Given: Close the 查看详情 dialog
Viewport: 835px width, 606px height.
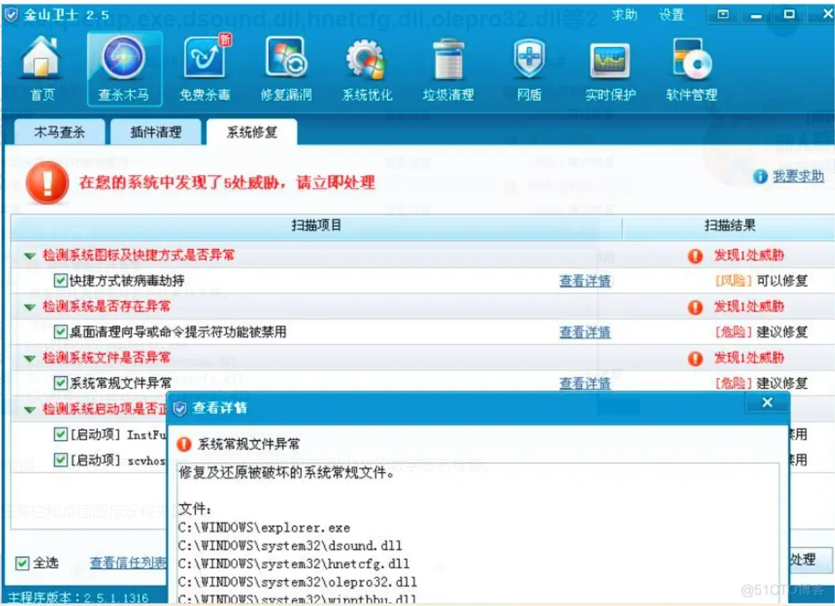Looking at the screenshot, I should 767,402.
